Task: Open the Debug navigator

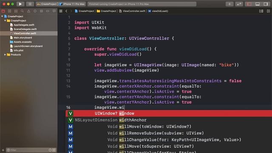Action: (41, 11)
